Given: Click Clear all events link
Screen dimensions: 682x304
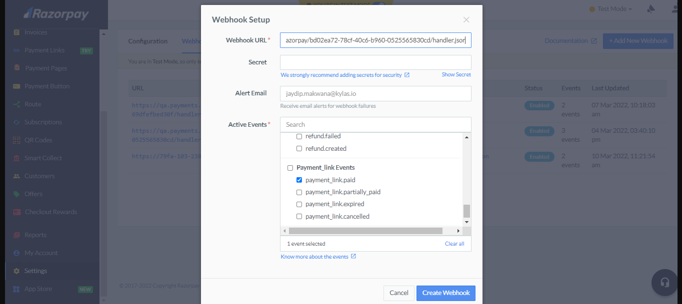Looking at the screenshot, I should click(x=454, y=244).
